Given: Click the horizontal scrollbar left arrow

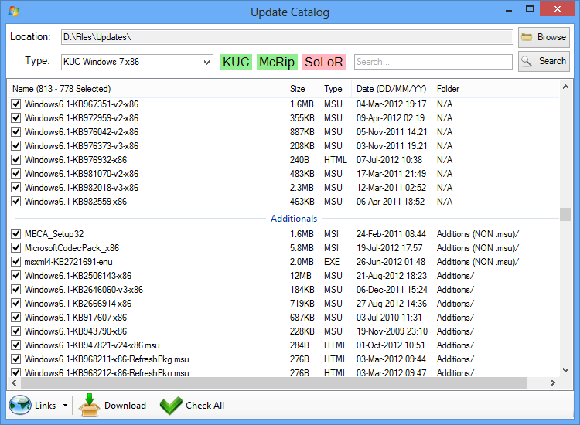Looking at the screenshot, I should coord(14,382).
